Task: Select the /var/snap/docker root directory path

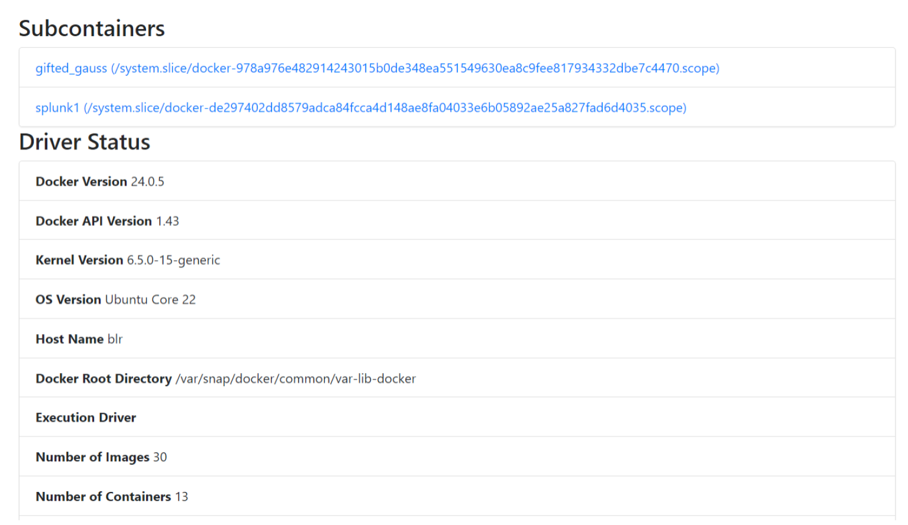Action: pyautogui.click(x=296, y=379)
